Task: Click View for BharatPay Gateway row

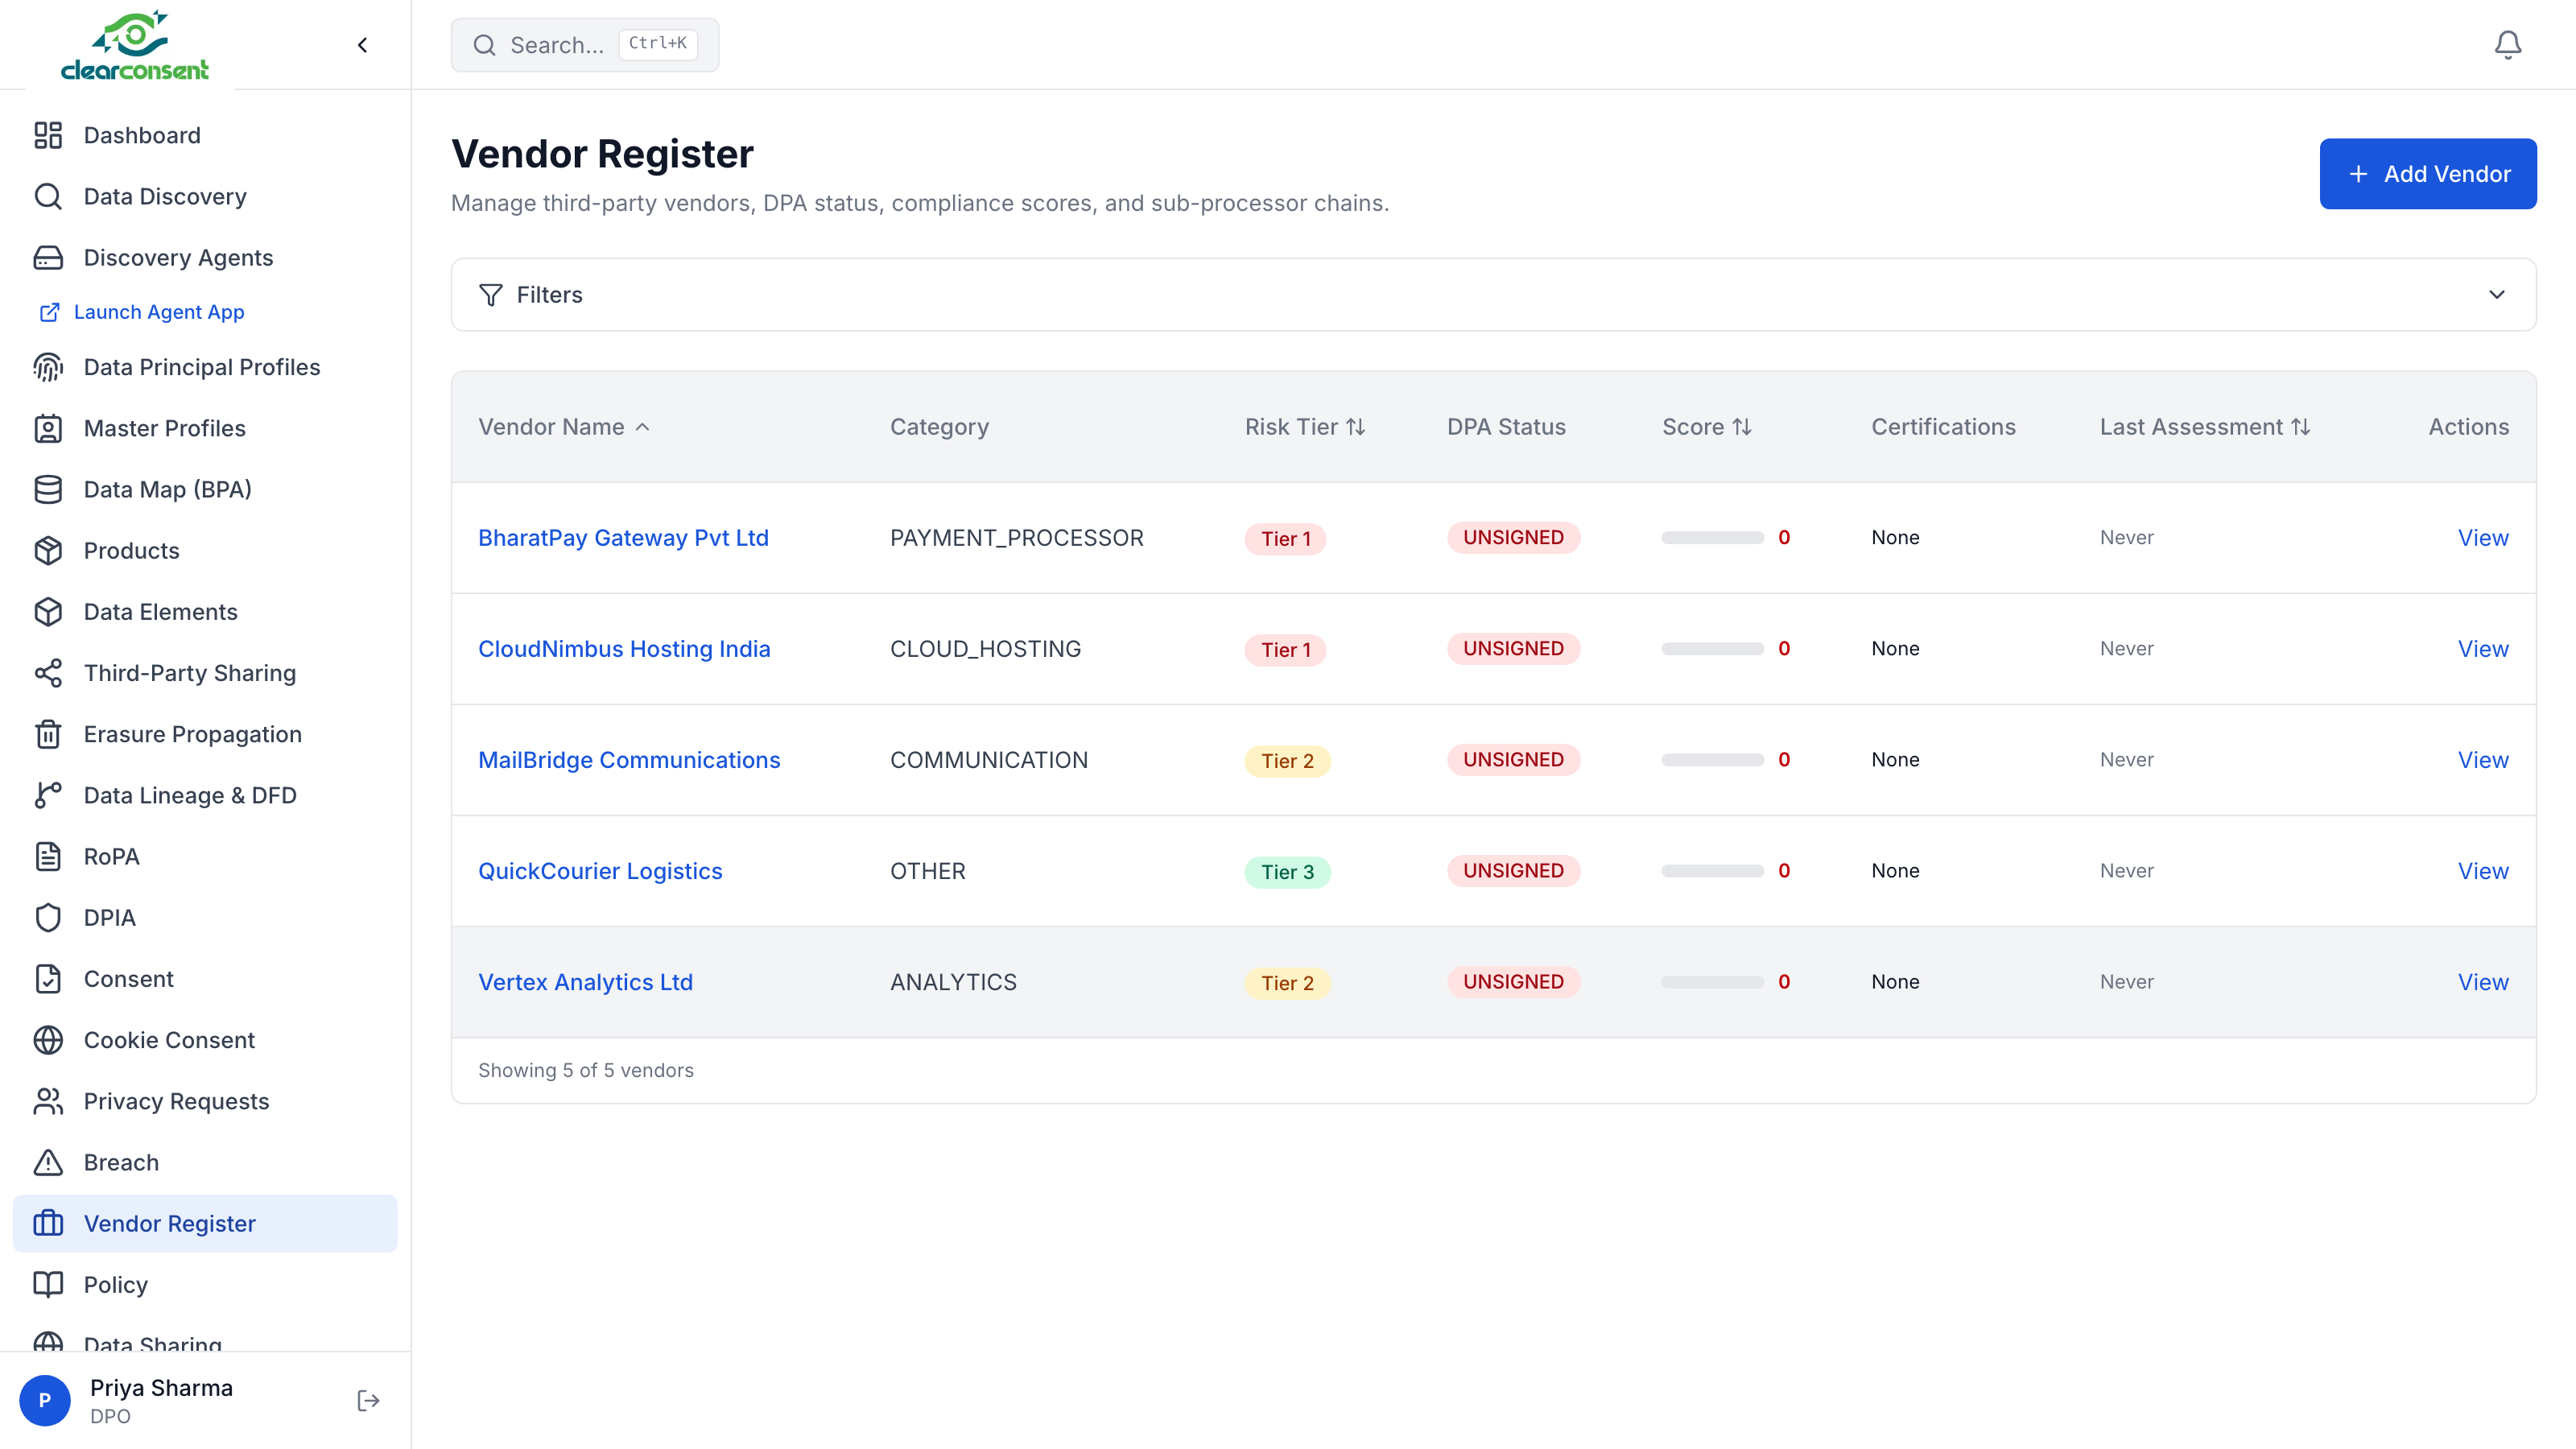Action: coord(2483,538)
